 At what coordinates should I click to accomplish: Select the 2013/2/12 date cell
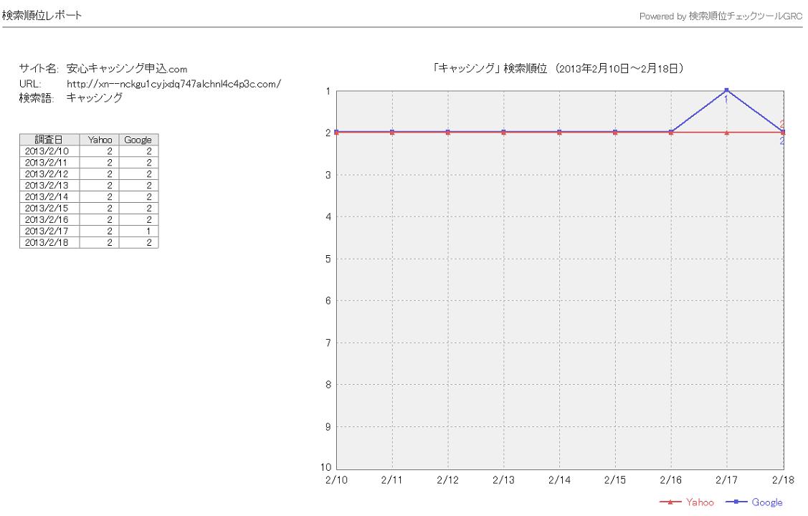pyautogui.click(x=49, y=173)
